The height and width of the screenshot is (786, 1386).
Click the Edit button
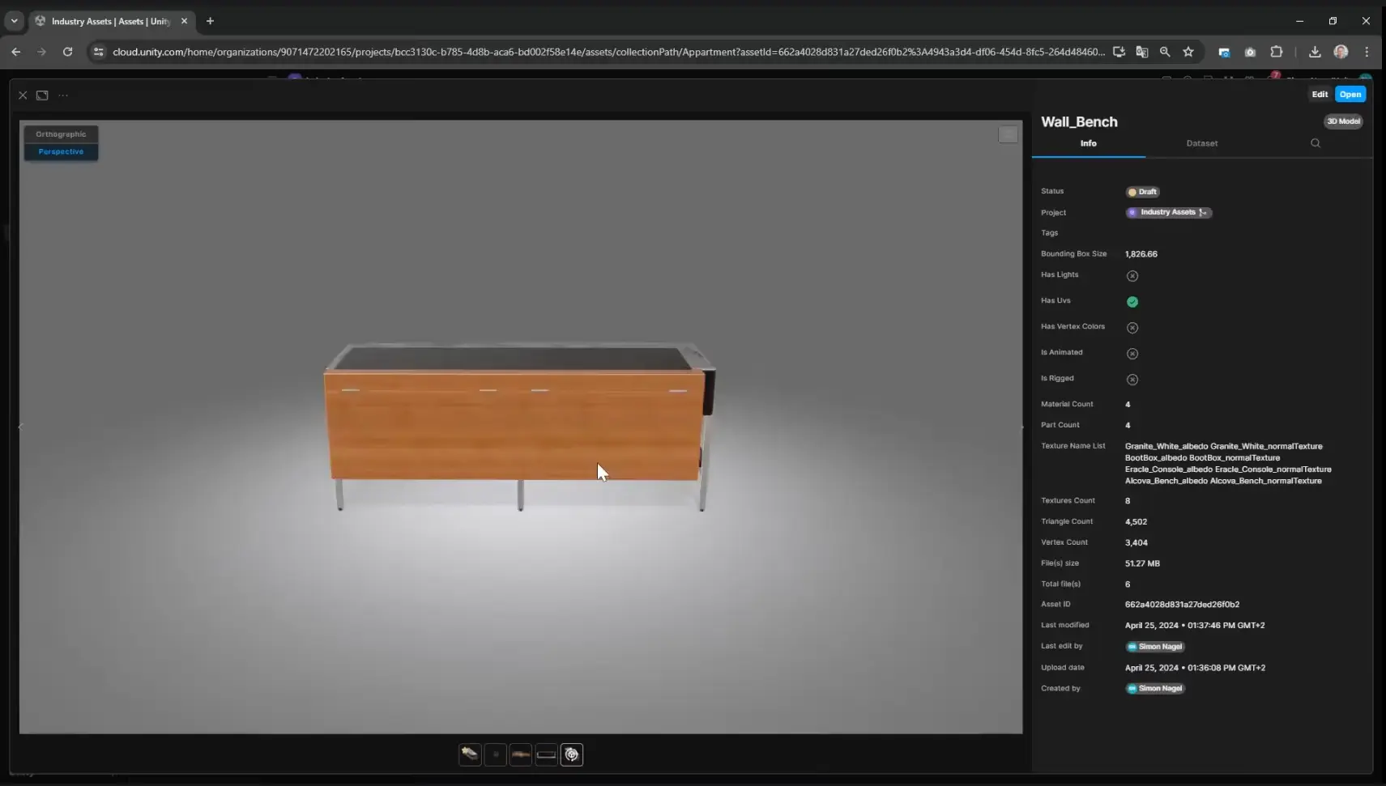[1320, 94]
